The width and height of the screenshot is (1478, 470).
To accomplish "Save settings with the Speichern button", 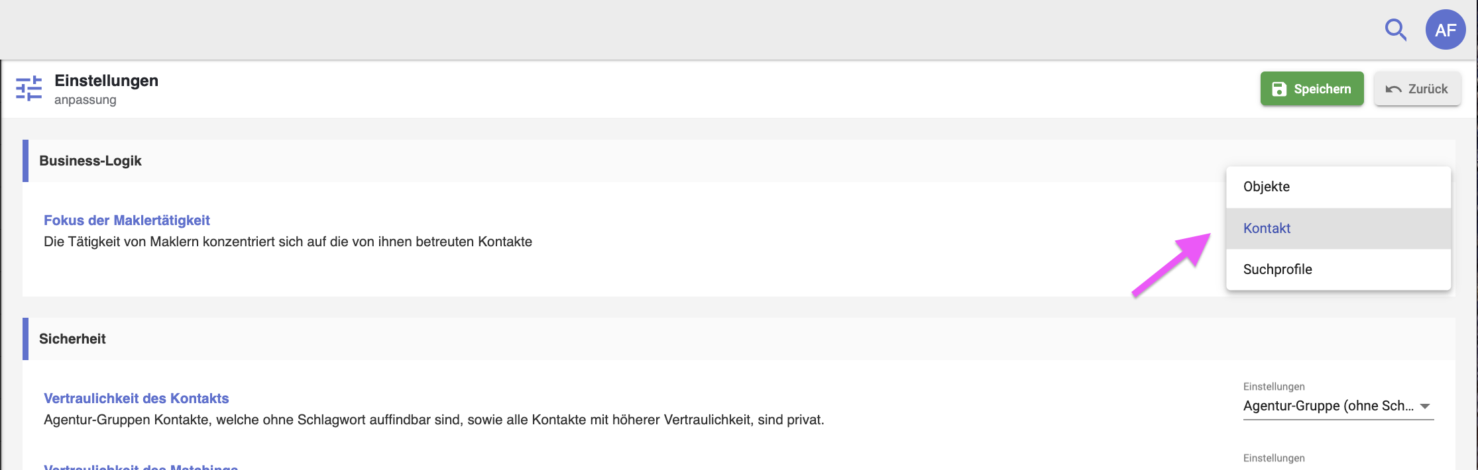I will 1312,89.
